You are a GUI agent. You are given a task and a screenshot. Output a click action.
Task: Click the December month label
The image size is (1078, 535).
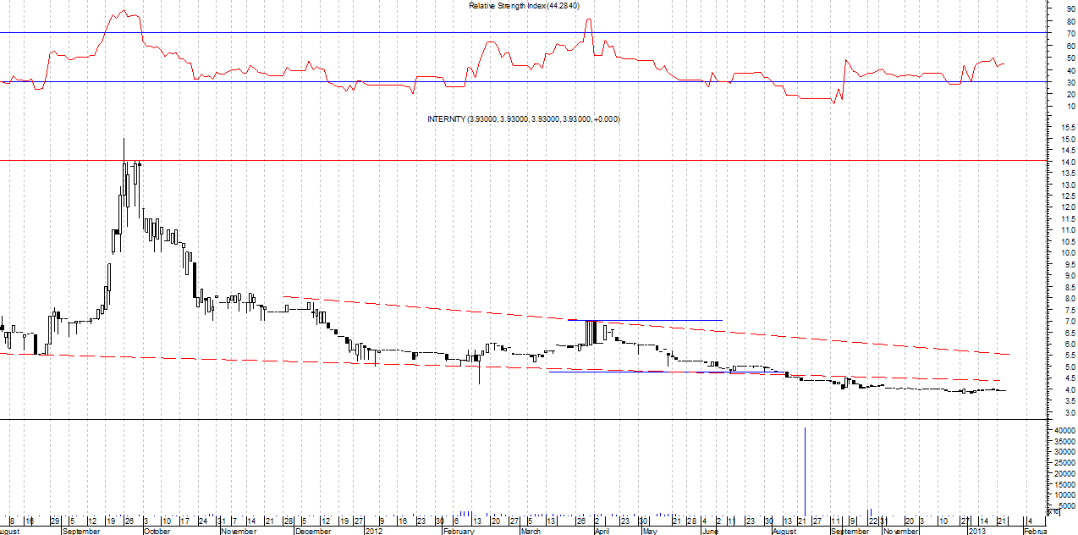pyautogui.click(x=313, y=531)
